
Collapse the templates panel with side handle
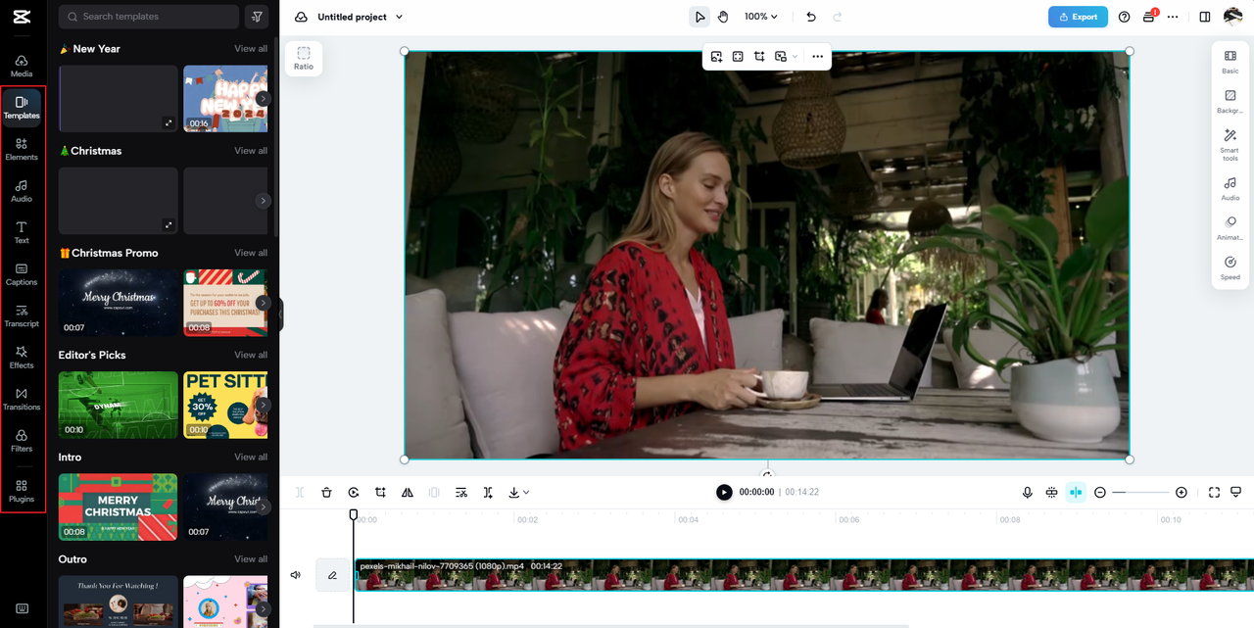pos(281,314)
